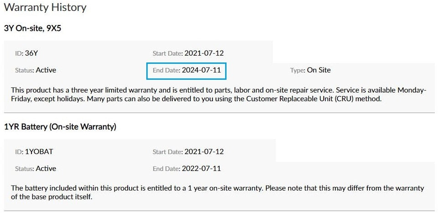Click the highlighted end date 2024-07-11

point(201,70)
